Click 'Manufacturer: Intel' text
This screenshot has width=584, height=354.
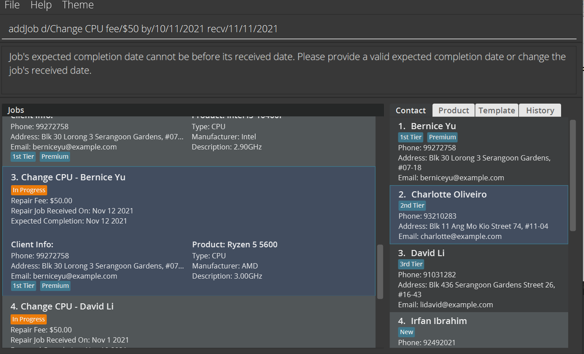224,137
